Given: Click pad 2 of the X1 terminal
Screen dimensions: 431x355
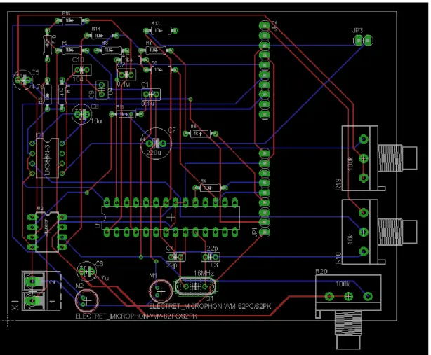Looking at the screenshot, I should click(32, 281).
